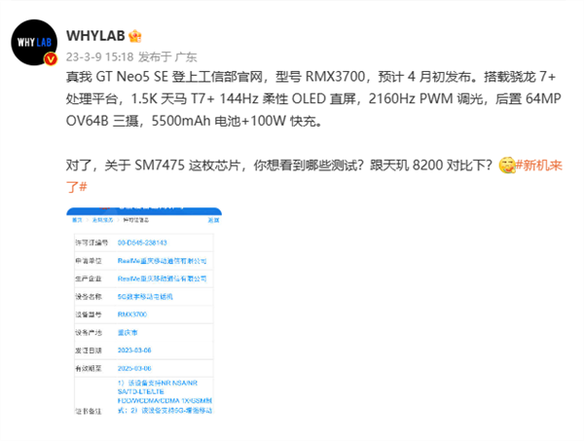Screen dimensions: 584x441
Task: Click the second breadcrumb item in the image
Action: click(x=102, y=220)
